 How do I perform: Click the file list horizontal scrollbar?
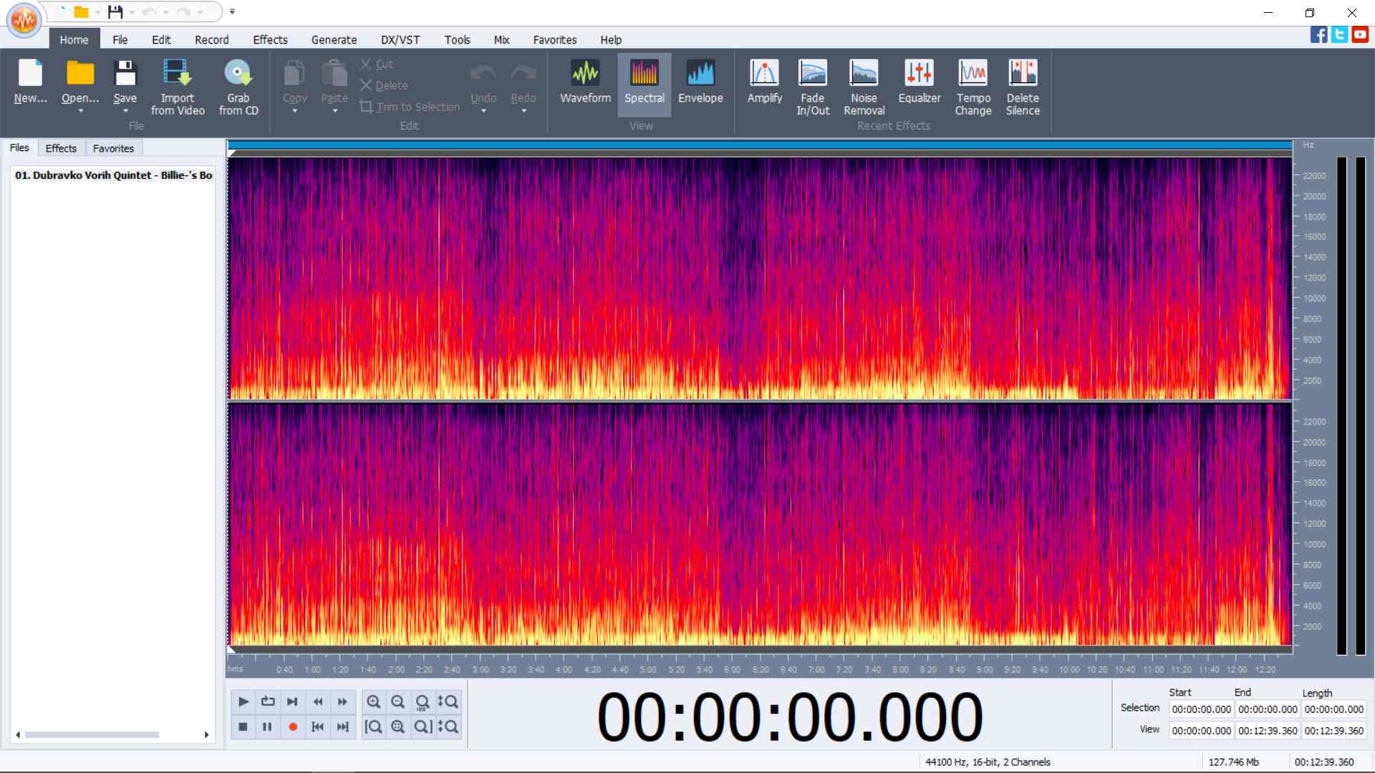pos(112,734)
